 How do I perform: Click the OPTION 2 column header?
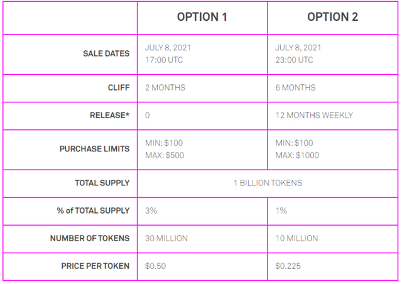click(x=332, y=17)
